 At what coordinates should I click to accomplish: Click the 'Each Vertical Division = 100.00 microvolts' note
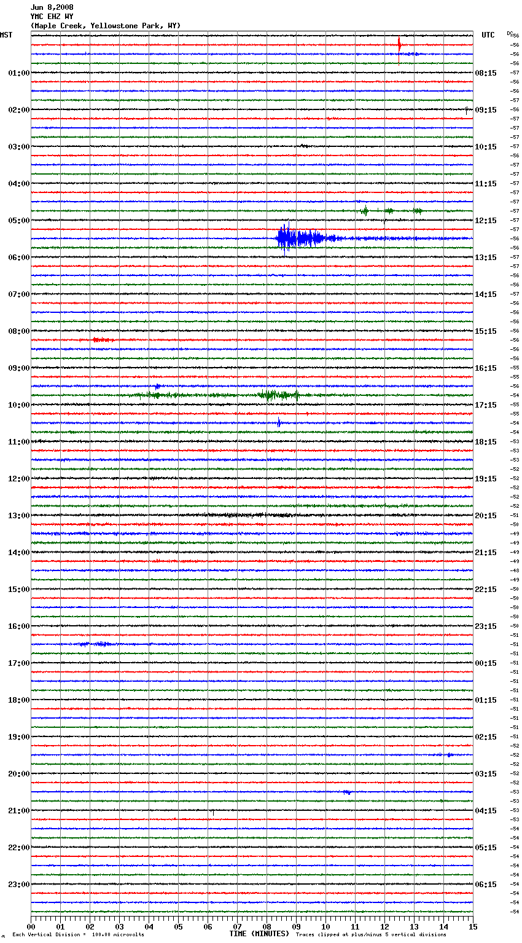[78, 934]
